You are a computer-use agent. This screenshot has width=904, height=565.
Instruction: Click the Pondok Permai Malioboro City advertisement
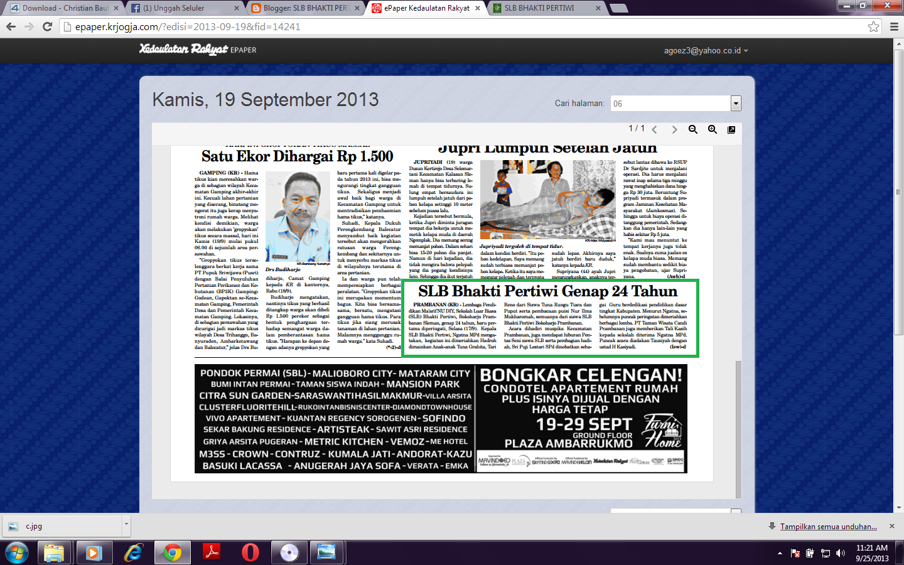tap(335, 418)
